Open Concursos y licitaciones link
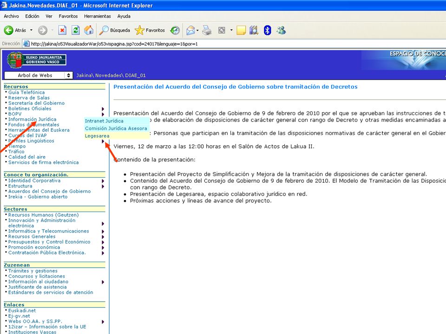This screenshot has width=446, height=334. [x=36, y=276]
